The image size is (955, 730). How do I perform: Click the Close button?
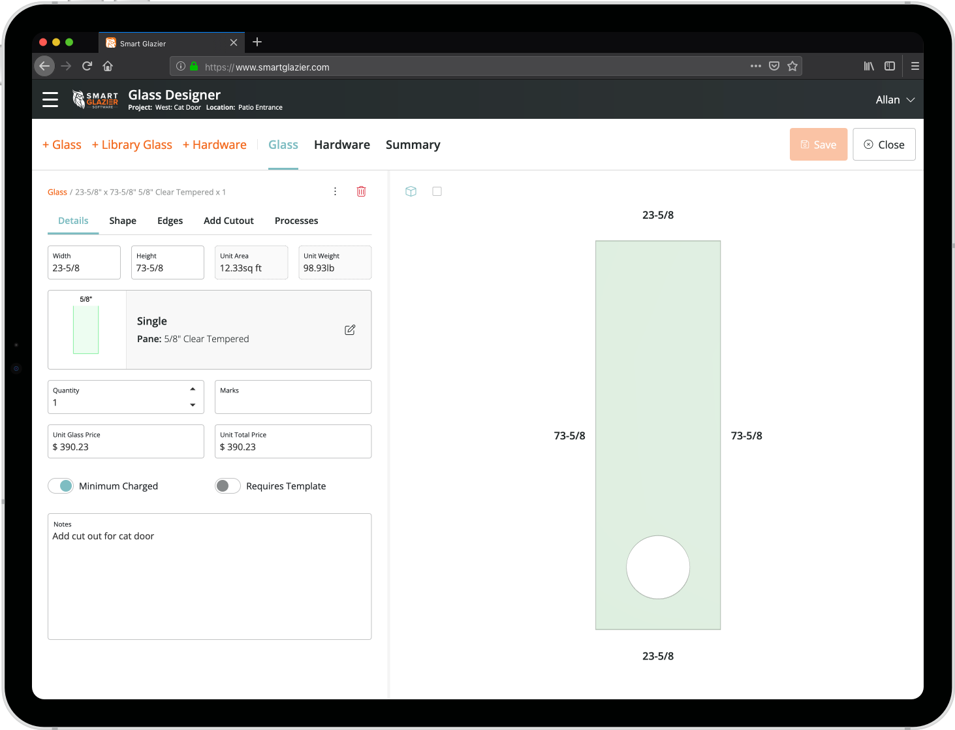tap(884, 144)
